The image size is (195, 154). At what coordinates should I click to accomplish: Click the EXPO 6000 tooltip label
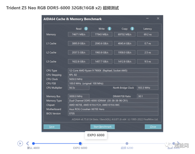tap(96, 135)
